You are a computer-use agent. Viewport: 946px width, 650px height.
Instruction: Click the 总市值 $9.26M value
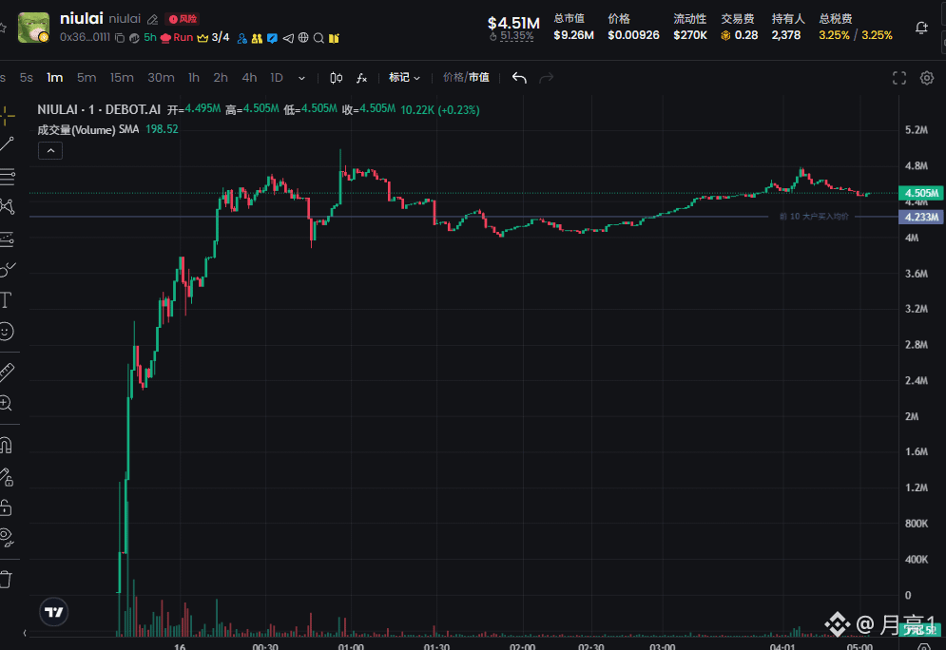coord(573,35)
